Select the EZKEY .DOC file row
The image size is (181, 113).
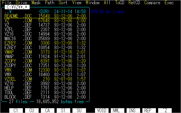(x=45, y=48)
